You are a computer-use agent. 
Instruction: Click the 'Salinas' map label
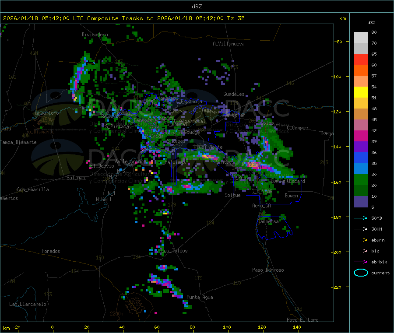click(x=76, y=178)
